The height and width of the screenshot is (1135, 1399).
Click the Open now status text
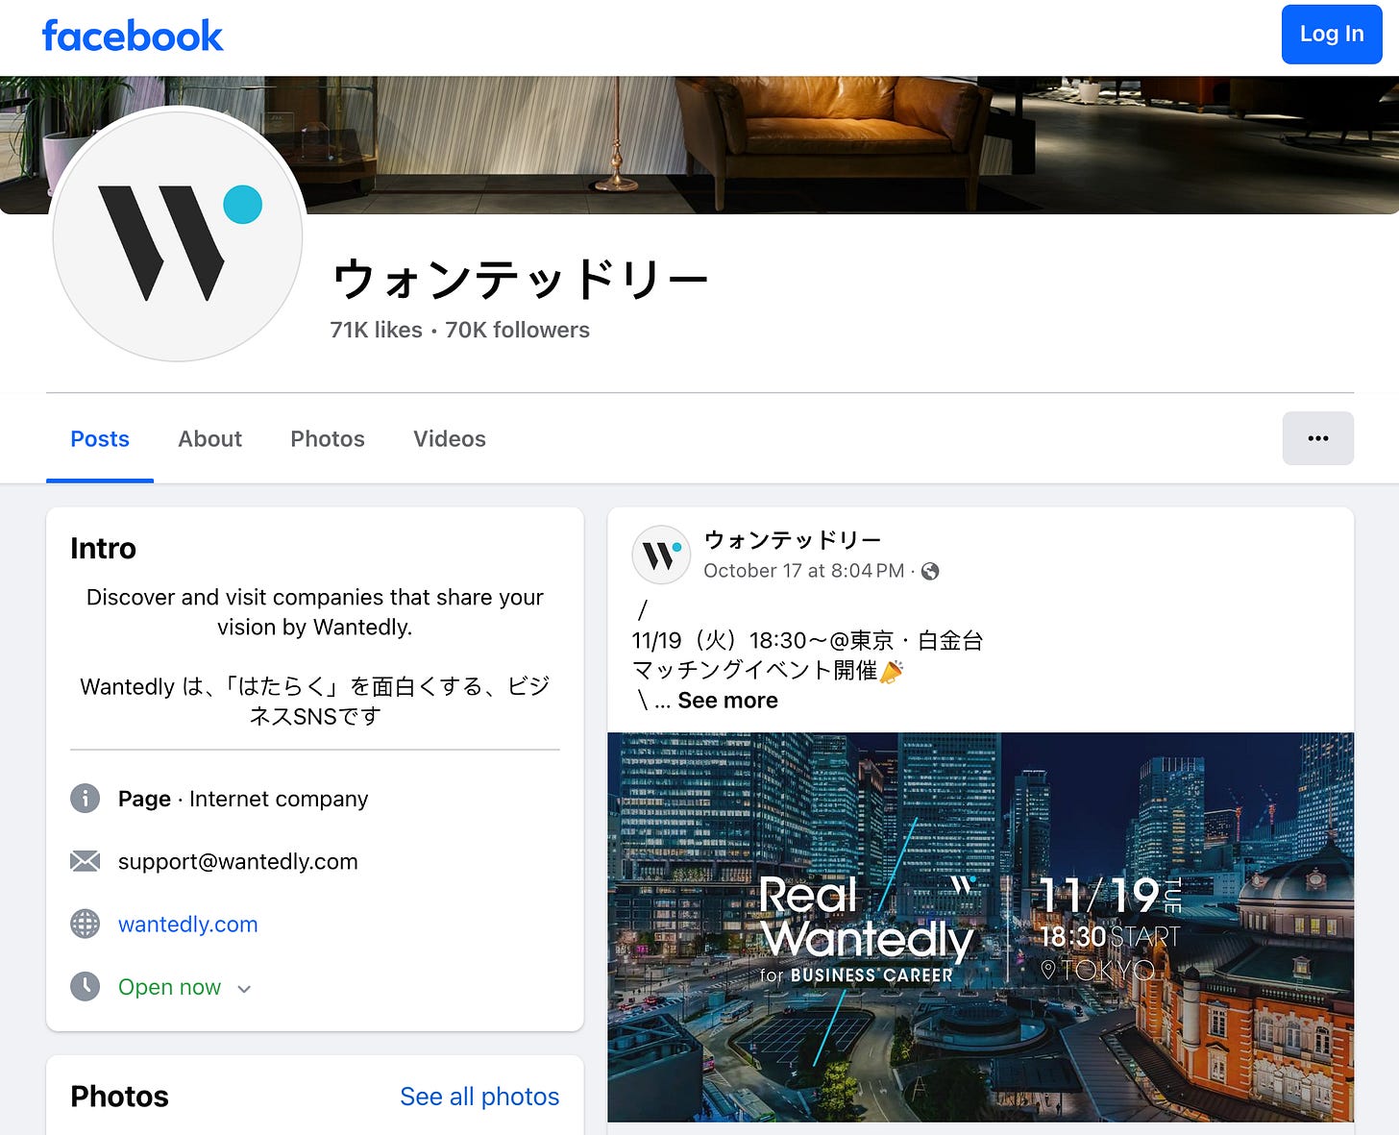(169, 987)
